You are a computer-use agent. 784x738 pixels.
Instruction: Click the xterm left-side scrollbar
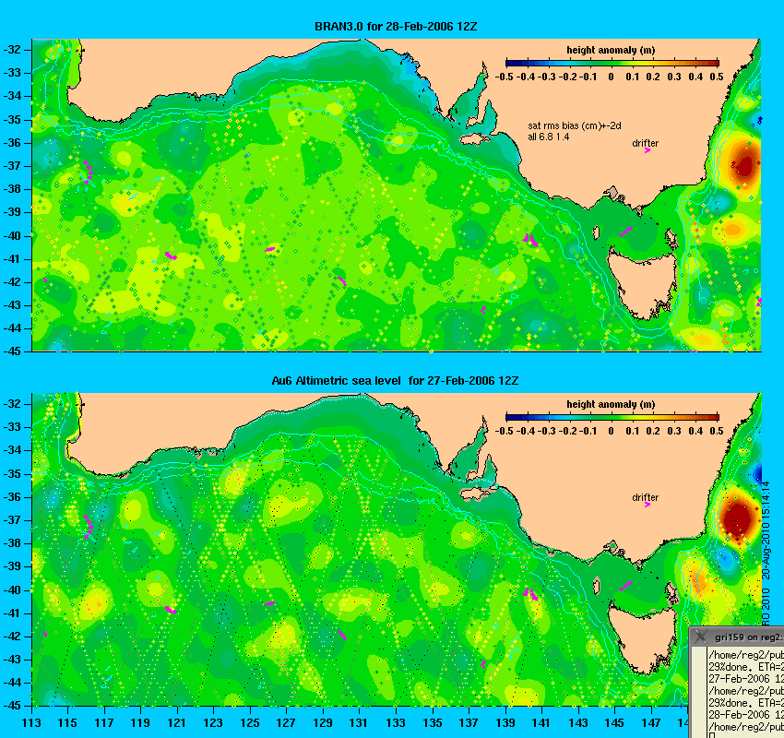pos(698,693)
